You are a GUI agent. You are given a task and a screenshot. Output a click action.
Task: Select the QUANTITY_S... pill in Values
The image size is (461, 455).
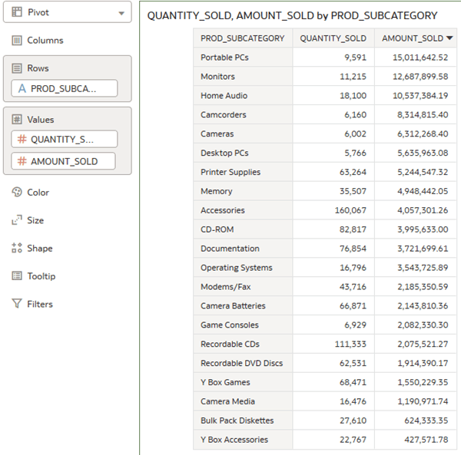[x=65, y=139]
